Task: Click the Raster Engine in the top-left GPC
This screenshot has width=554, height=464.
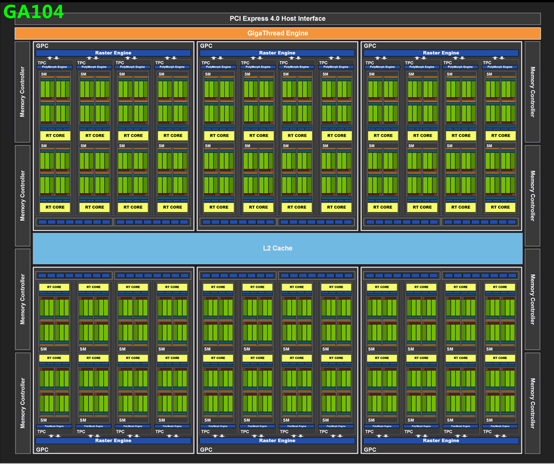Action: coord(113,53)
